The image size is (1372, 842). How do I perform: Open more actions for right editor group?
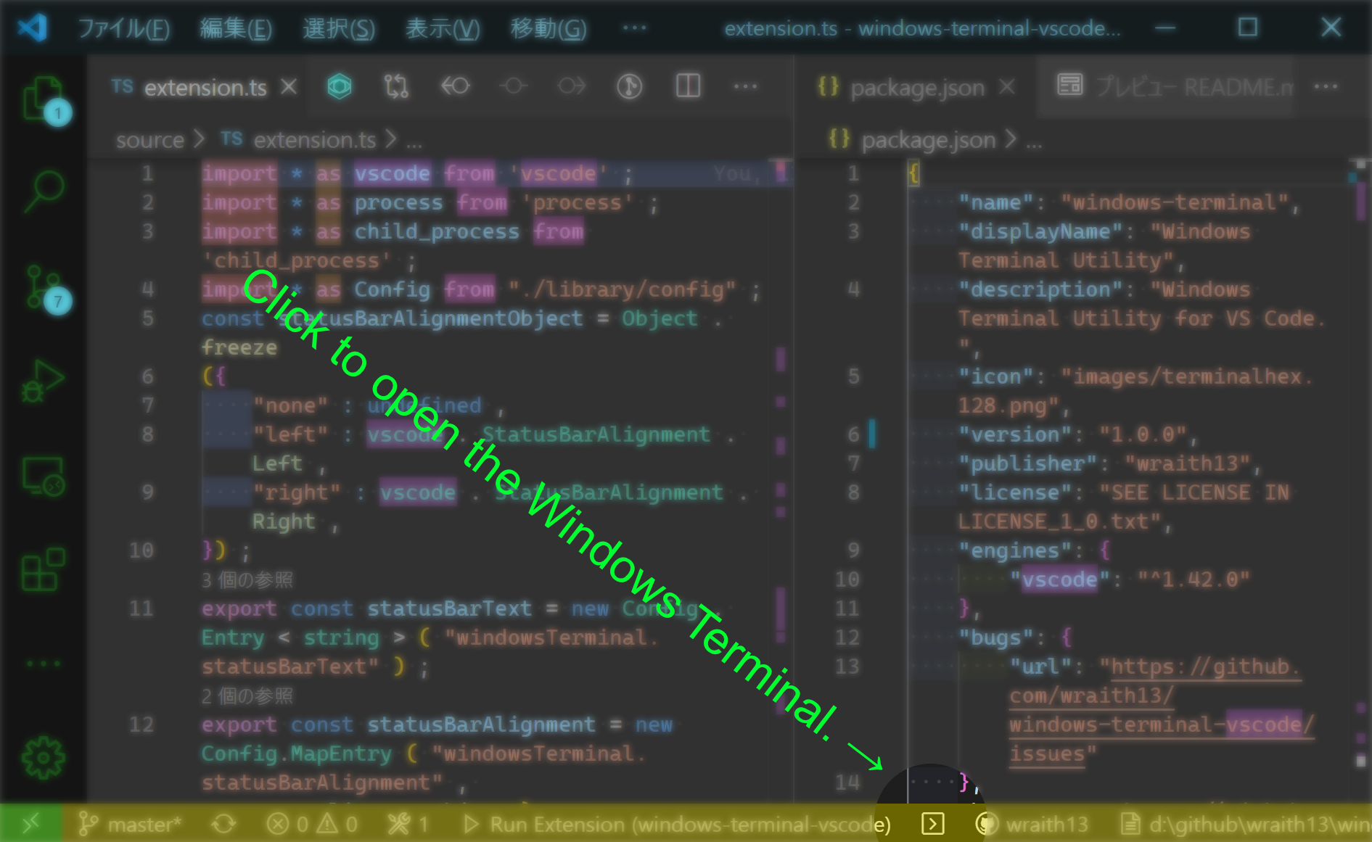click(1326, 87)
